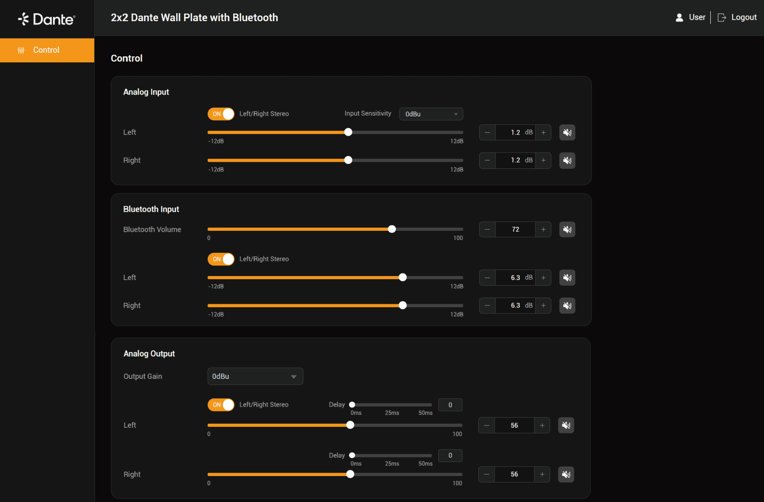The image size is (764, 502).
Task: Disable Left/Right Stereo for Analog Input
Action: [220, 113]
